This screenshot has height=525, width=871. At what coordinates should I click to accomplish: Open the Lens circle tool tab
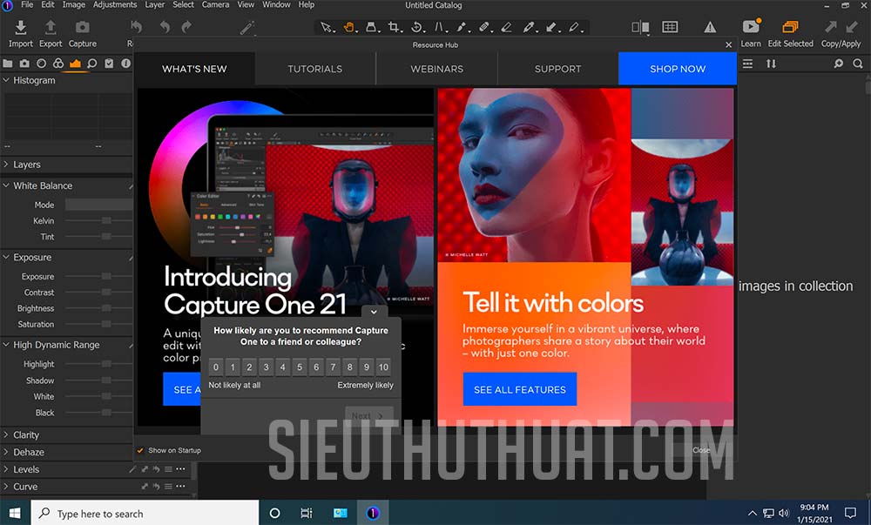[x=41, y=64]
